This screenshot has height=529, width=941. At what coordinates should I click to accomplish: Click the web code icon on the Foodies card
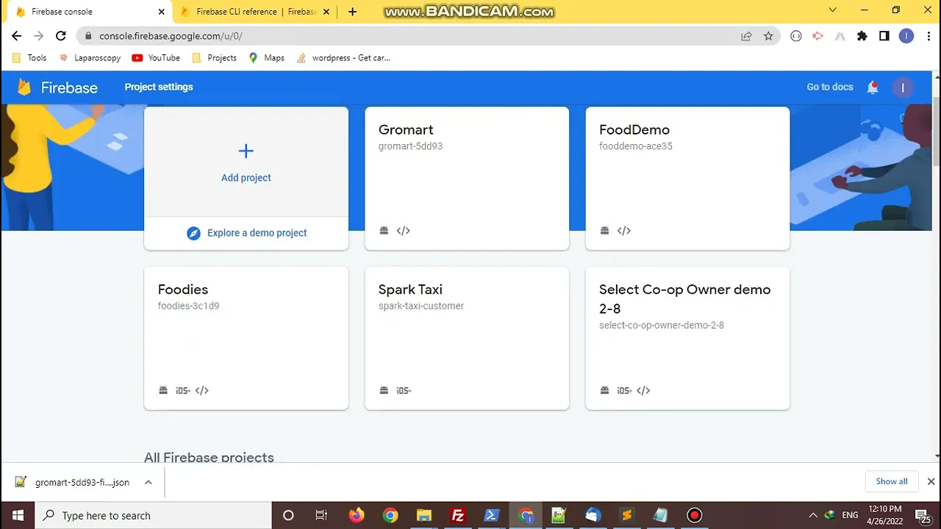pyautogui.click(x=202, y=390)
